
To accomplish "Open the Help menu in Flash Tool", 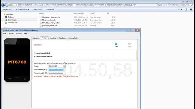I will (25, 34).
